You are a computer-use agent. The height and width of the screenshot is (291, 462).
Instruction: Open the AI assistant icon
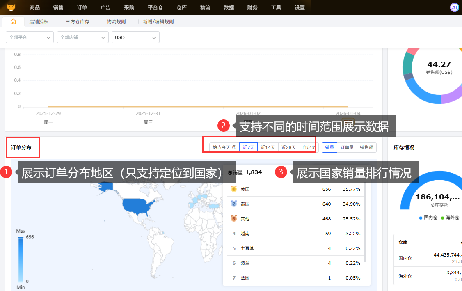click(454, 7)
